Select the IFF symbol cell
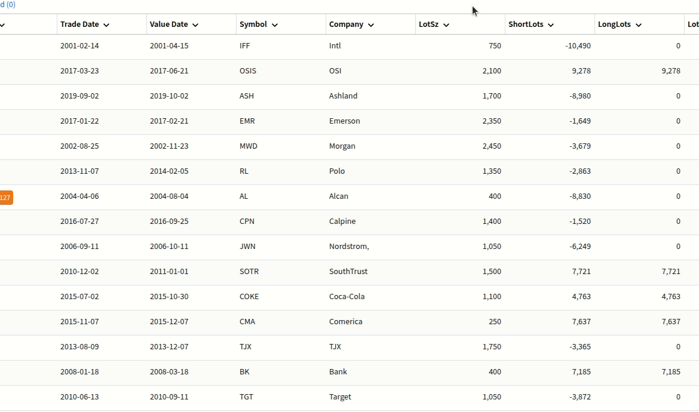The width and height of the screenshot is (699, 412). click(245, 45)
